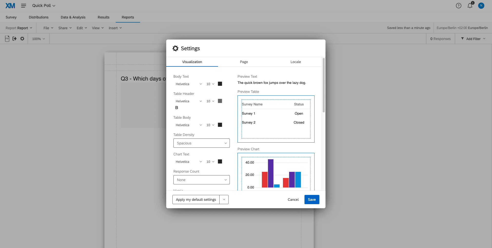Switch to the Page tab

244,62
